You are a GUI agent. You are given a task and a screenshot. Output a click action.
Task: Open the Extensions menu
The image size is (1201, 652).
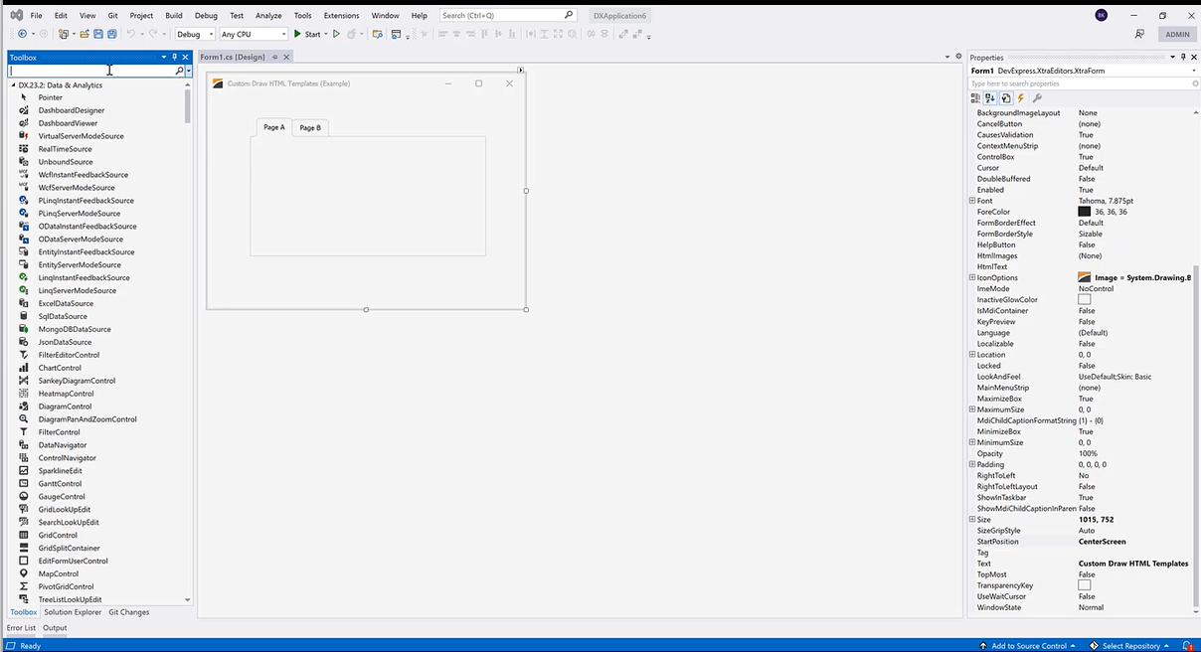pos(341,16)
